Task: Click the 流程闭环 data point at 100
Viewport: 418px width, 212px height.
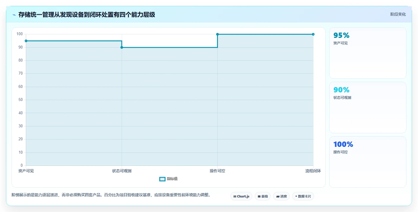Action: click(x=313, y=34)
